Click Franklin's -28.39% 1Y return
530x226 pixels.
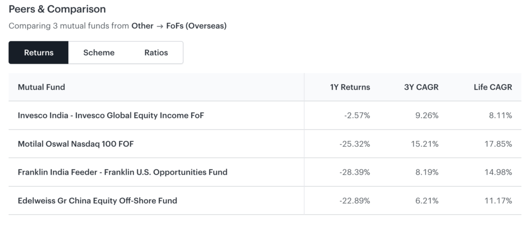coord(355,172)
